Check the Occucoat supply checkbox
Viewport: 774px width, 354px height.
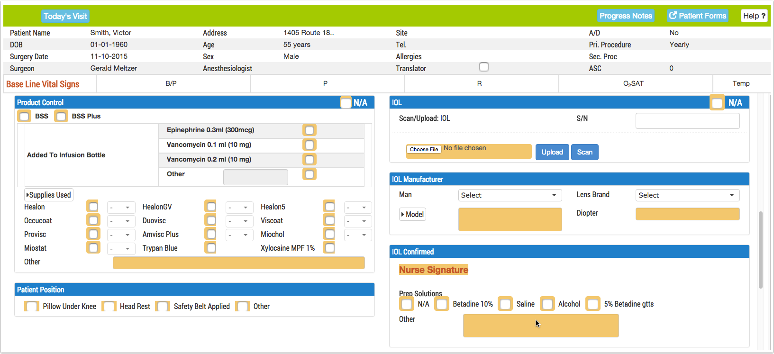pyautogui.click(x=93, y=220)
